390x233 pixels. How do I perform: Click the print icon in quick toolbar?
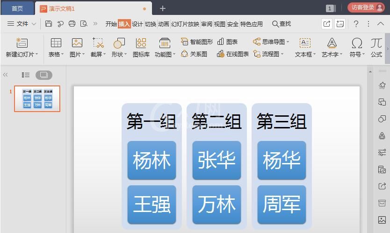coord(72,24)
